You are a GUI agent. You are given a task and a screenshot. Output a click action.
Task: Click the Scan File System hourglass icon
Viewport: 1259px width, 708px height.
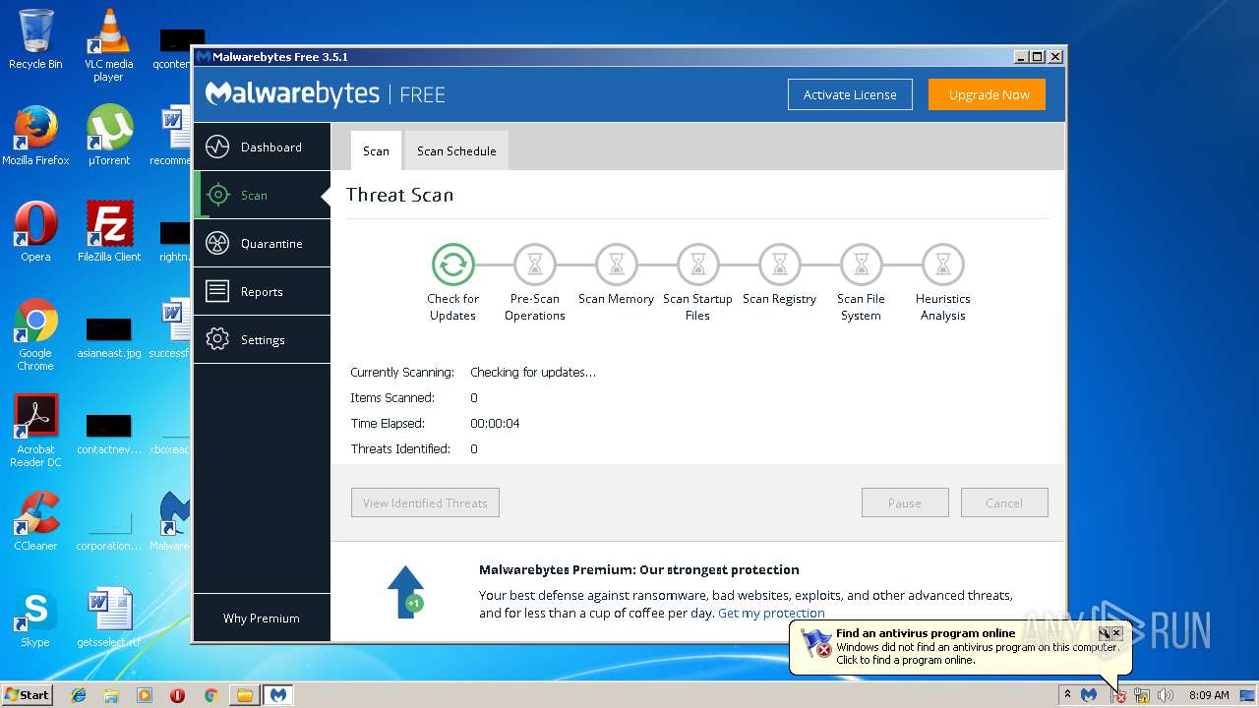[862, 265]
